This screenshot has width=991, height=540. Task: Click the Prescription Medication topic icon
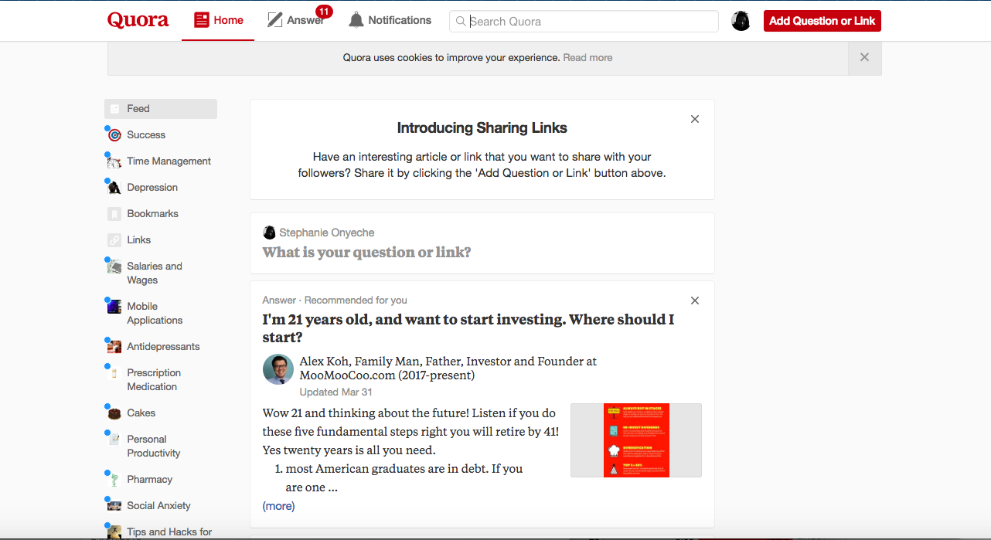point(114,373)
